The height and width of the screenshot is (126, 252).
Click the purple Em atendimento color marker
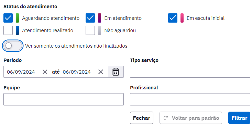point(99,18)
